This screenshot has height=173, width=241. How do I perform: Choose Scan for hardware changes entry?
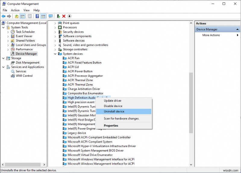[x=124, y=118]
